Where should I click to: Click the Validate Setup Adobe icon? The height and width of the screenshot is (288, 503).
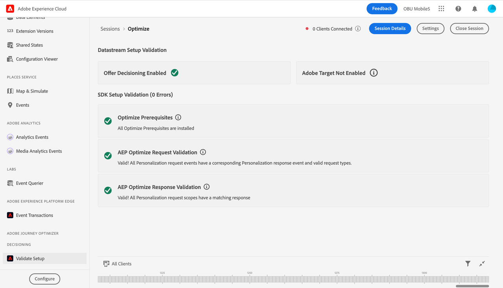pyautogui.click(x=10, y=259)
